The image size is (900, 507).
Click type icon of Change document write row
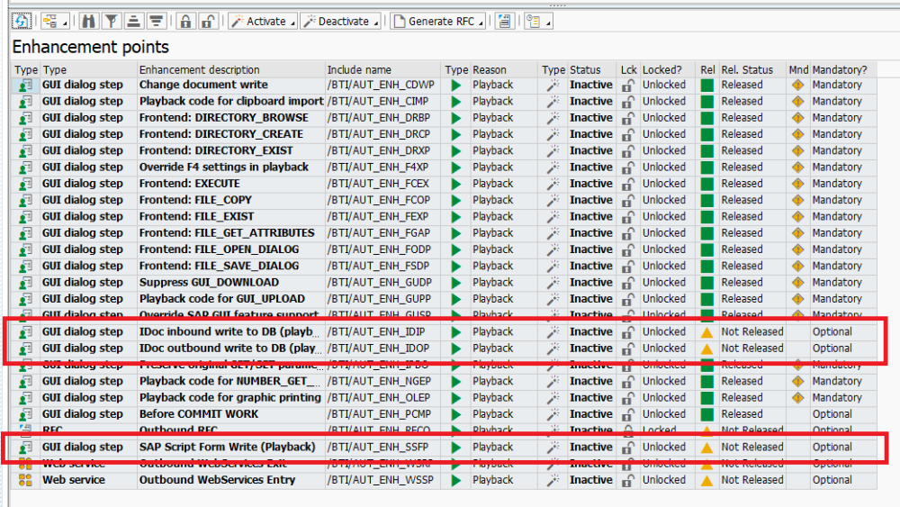25,85
